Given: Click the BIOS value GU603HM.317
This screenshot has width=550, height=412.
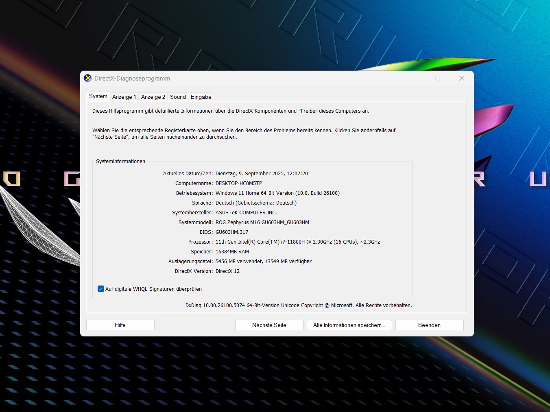Looking at the screenshot, I should [x=232, y=232].
